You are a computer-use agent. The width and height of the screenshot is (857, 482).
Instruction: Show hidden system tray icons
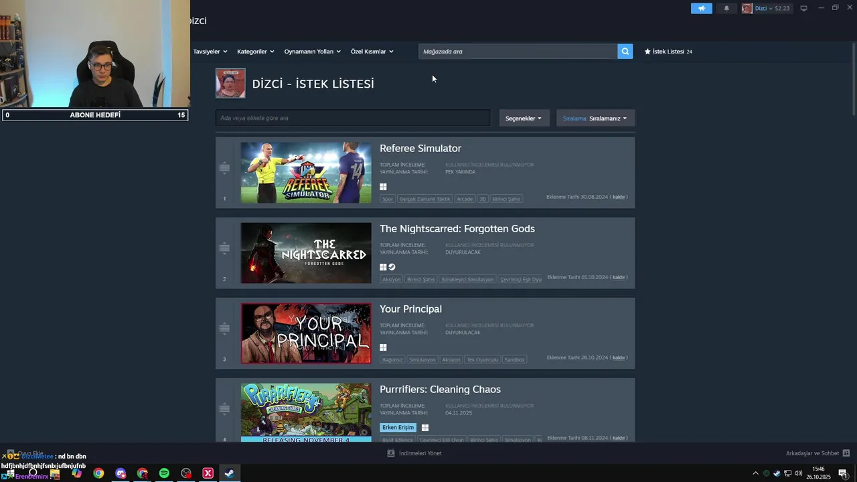(755, 473)
